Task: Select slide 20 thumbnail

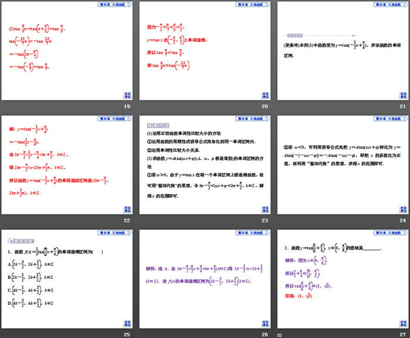Action: pyautogui.click(x=204, y=50)
